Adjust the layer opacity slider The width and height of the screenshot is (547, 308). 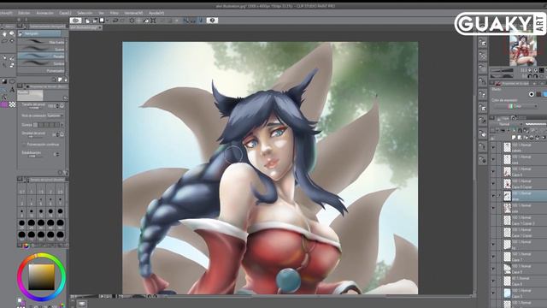click(x=536, y=124)
